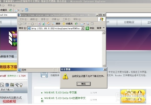
Task: Open 收藏(A) menu in popup window
Action: click(56, 19)
